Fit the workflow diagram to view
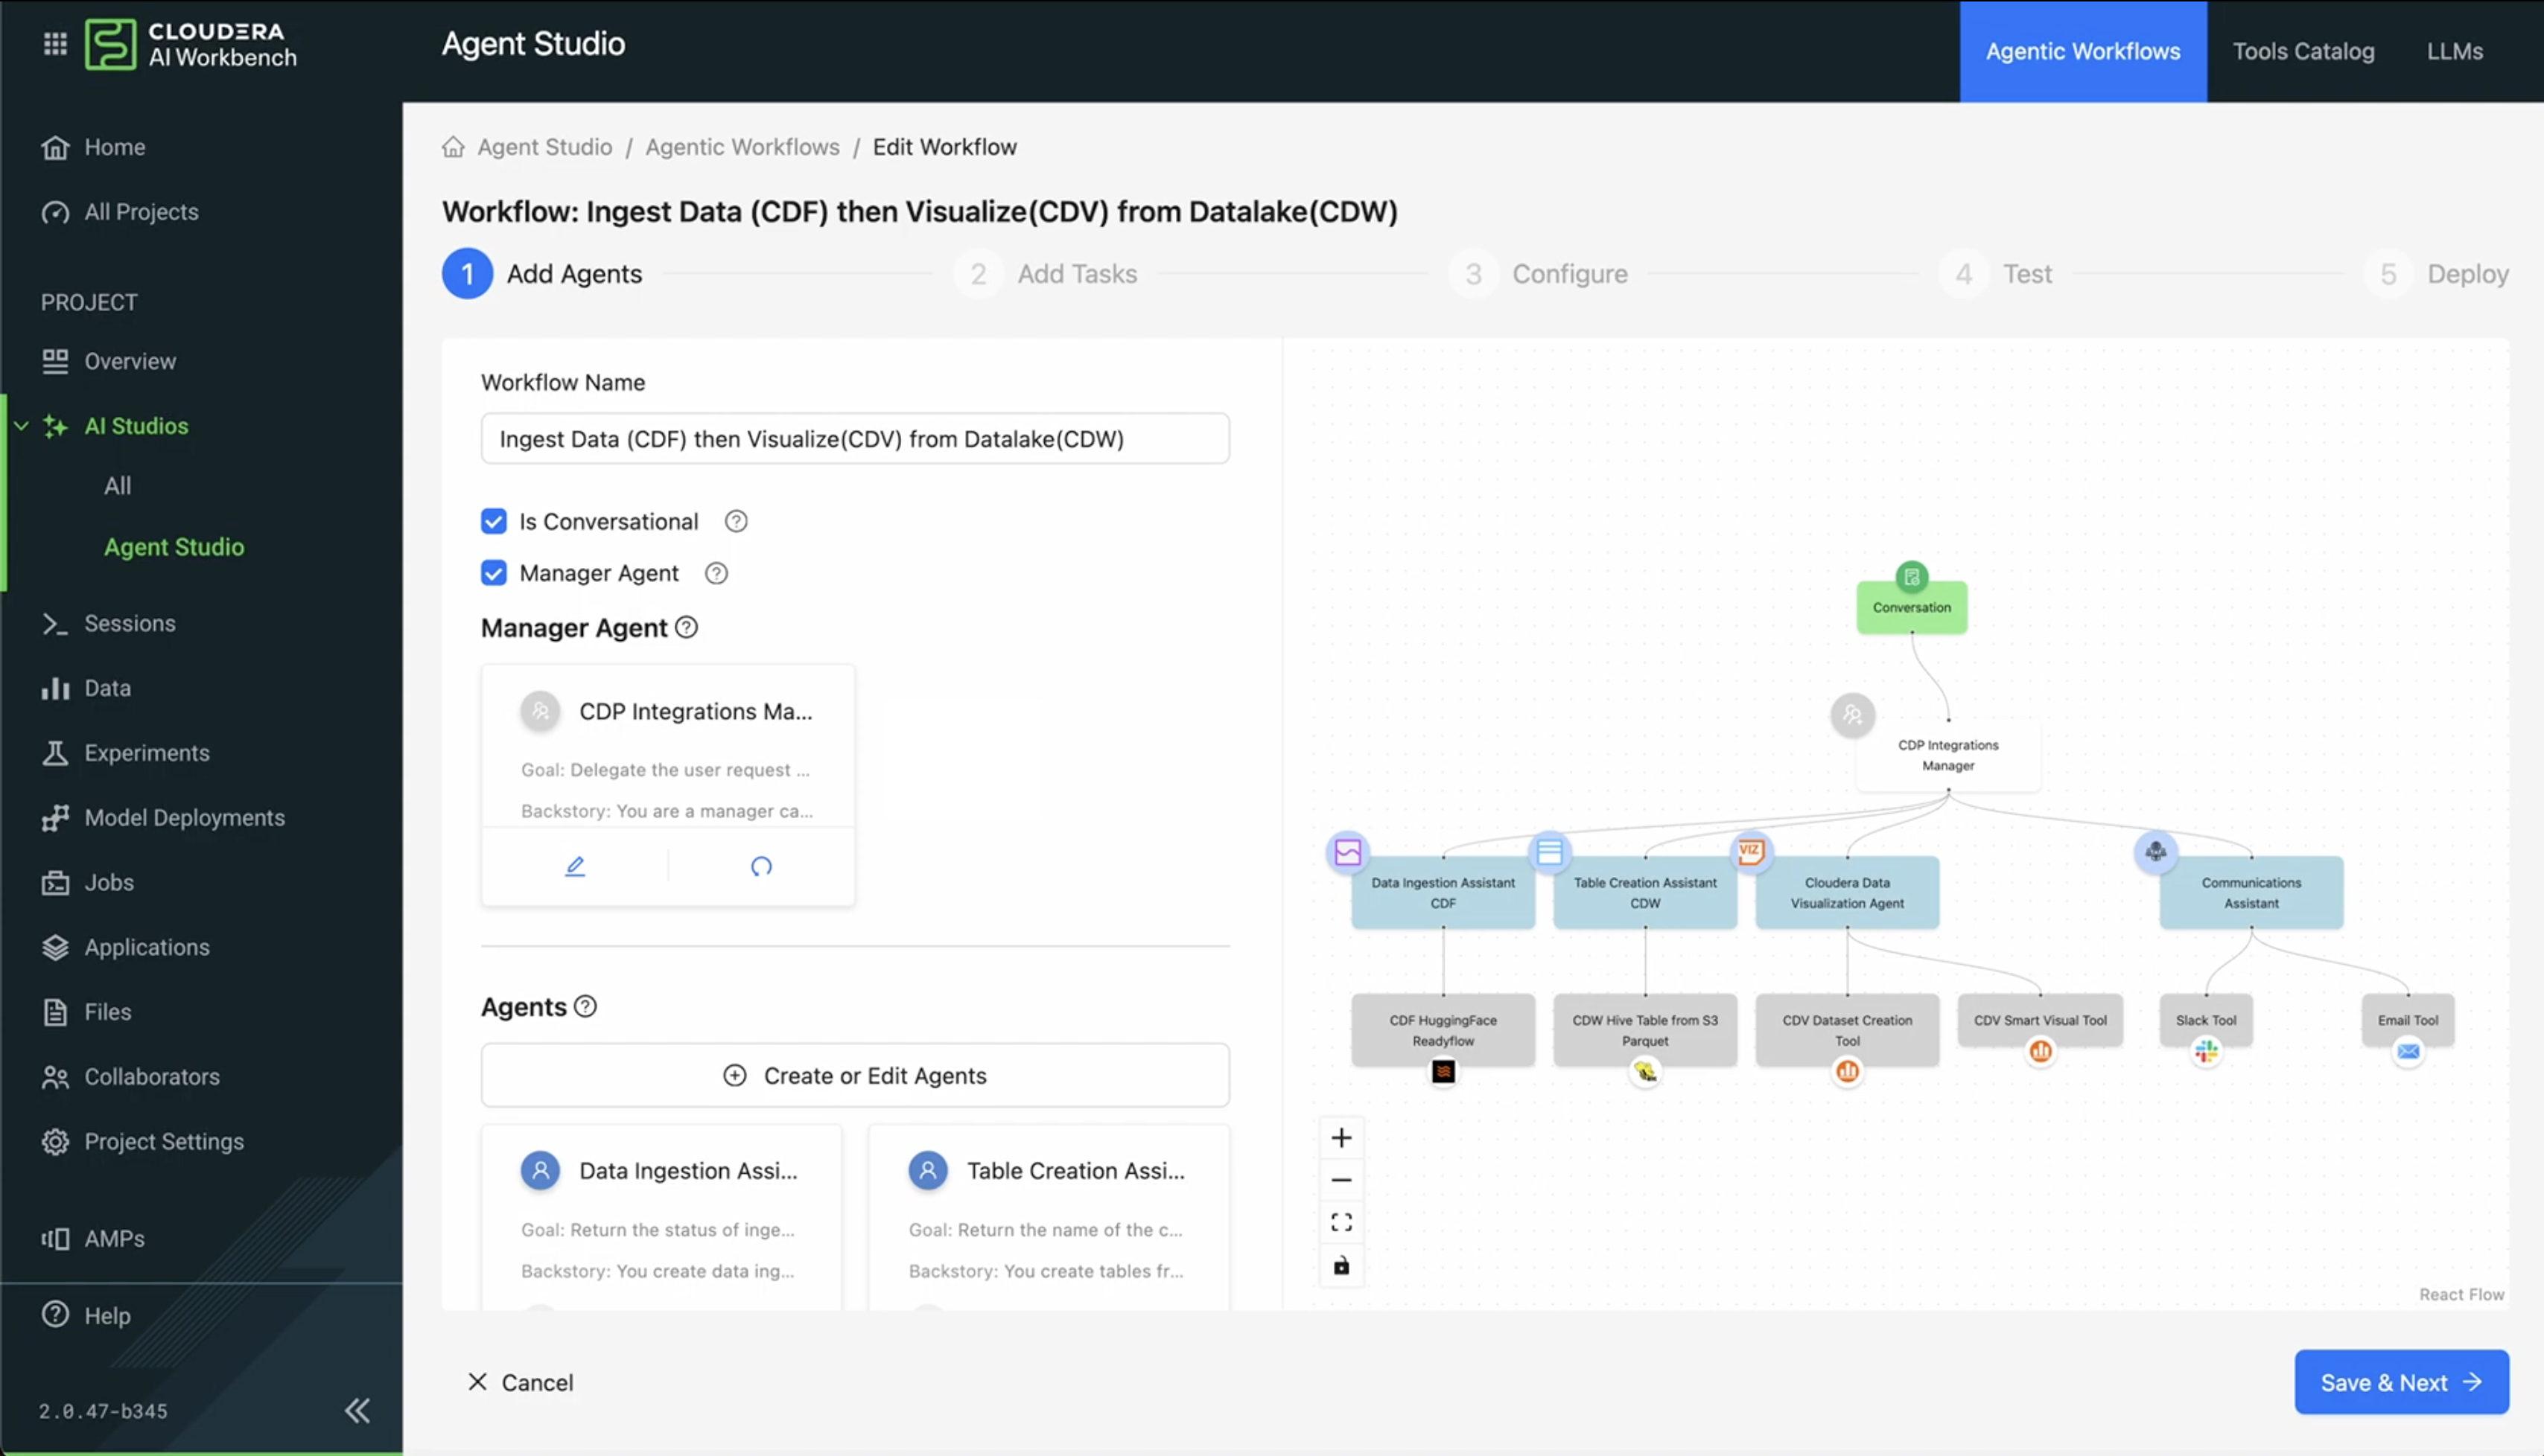The image size is (2544, 1456). coord(1341,1222)
